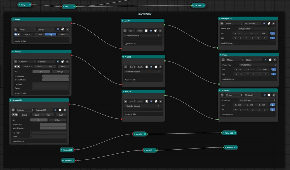Enable Level mode on the Always sensor

39,34
